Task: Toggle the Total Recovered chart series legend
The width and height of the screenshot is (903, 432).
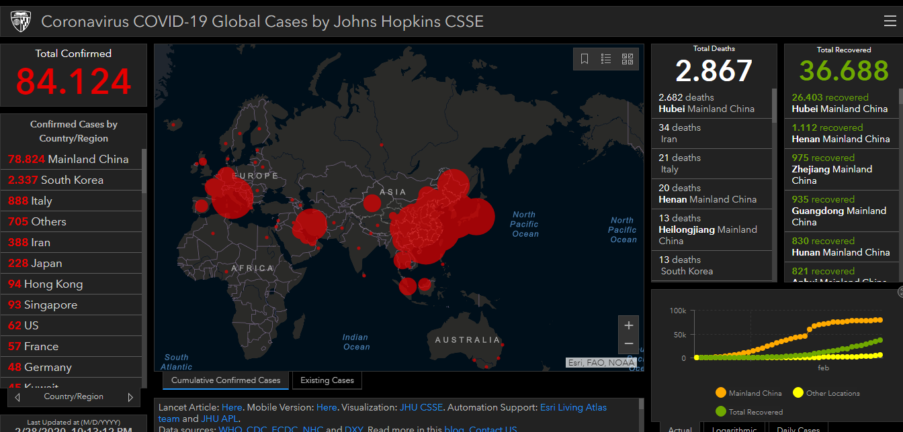Action: click(x=749, y=411)
